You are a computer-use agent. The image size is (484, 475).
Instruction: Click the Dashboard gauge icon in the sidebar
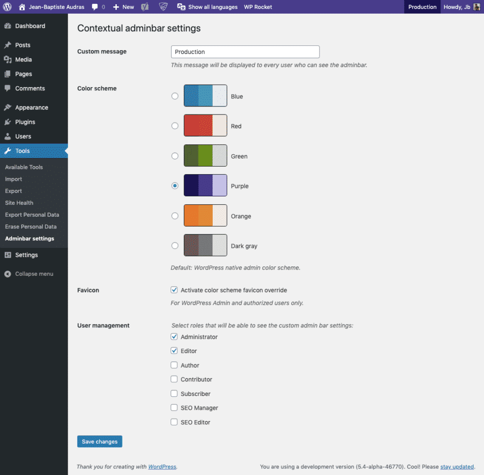click(x=8, y=26)
